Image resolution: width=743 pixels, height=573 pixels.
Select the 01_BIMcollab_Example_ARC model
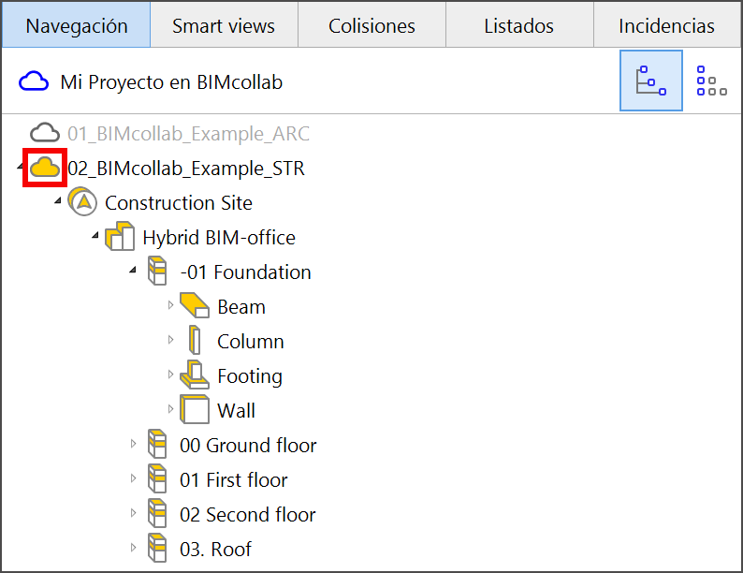click(x=189, y=134)
